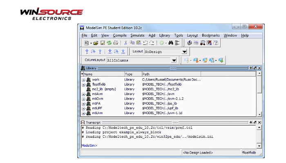
Task: Click the Save icon in toolbar
Action: pos(103,43)
